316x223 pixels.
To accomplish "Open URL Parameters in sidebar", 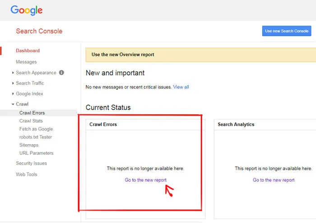I will click(x=37, y=153).
